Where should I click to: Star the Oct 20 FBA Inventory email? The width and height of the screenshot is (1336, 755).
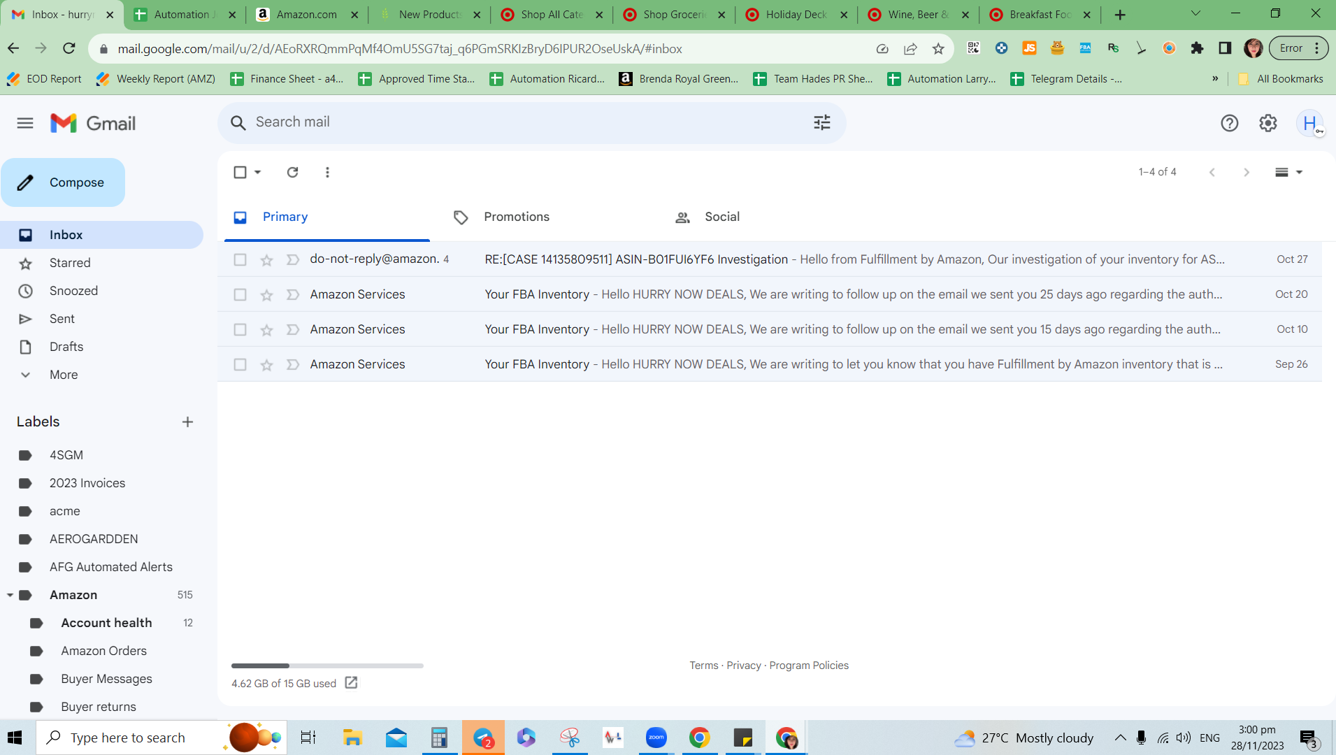266,295
